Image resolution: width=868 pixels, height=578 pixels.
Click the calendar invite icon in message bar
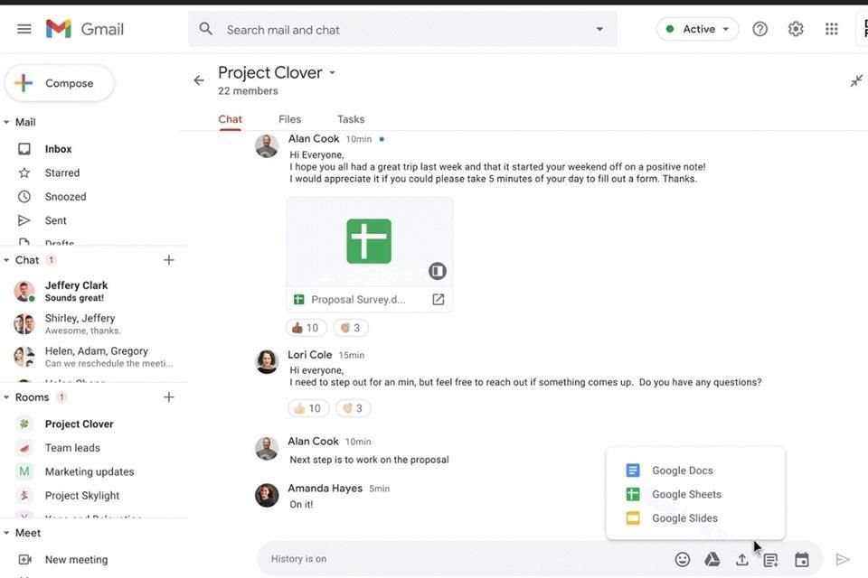click(x=801, y=560)
